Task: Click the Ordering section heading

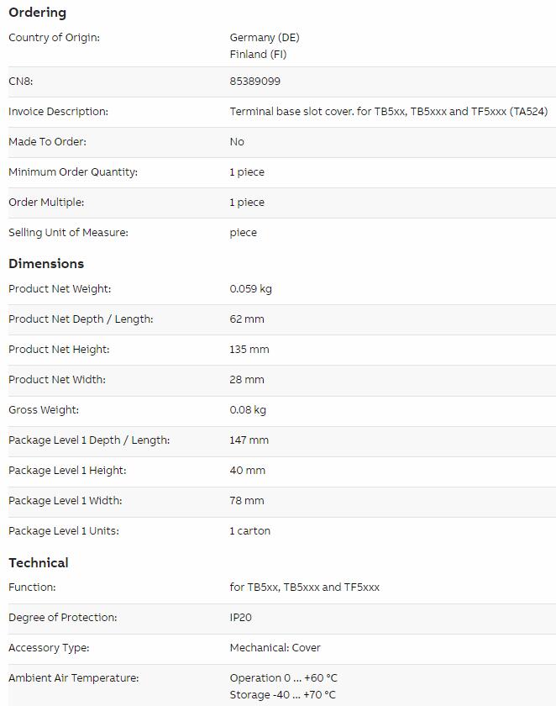Action: pyautogui.click(x=37, y=13)
